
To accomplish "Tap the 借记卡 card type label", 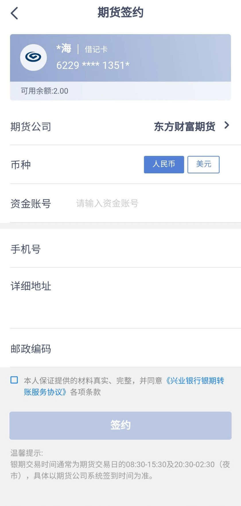I will click(96, 49).
